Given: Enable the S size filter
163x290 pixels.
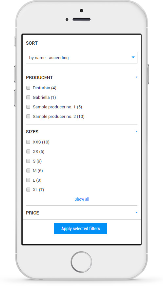Looking at the screenshot, I should tap(28, 161).
